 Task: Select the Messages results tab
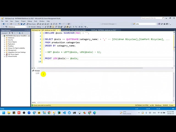click(36, 71)
